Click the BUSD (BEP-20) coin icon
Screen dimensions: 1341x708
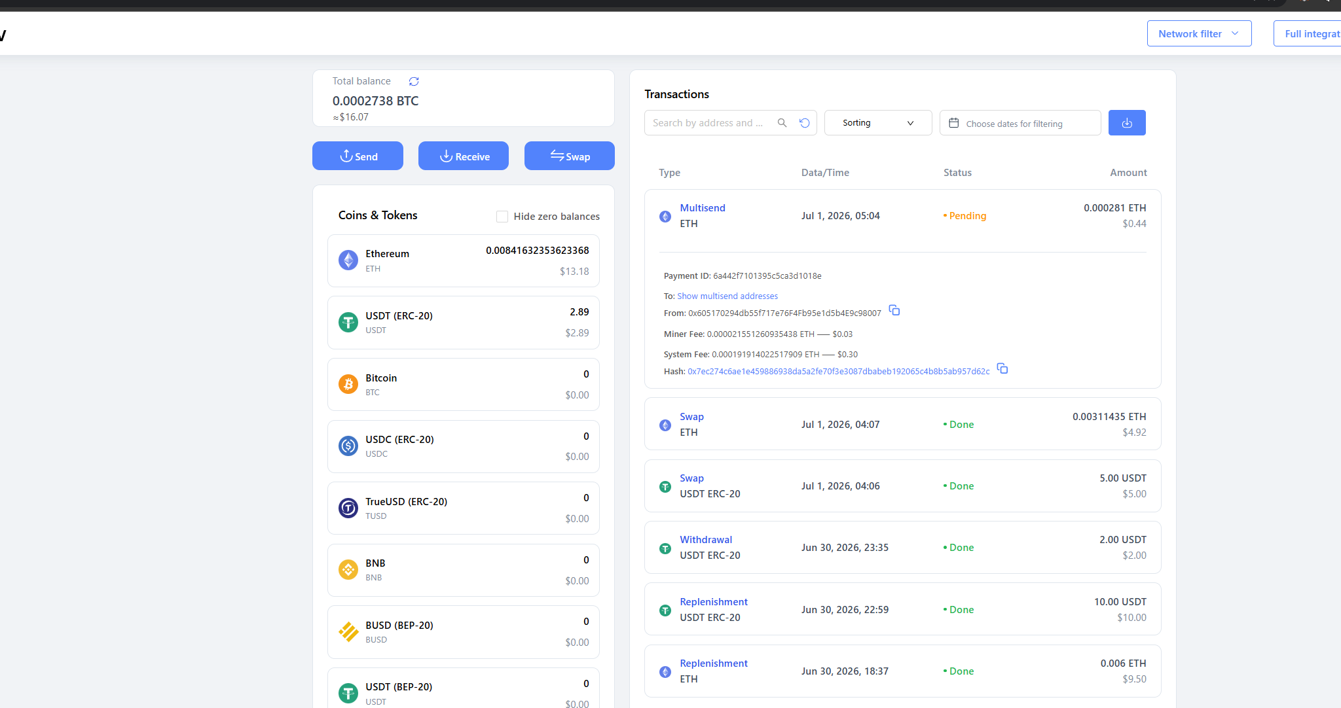coord(348,631)
